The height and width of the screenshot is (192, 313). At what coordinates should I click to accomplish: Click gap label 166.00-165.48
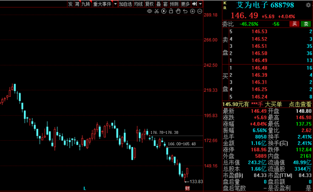(182, 144)
